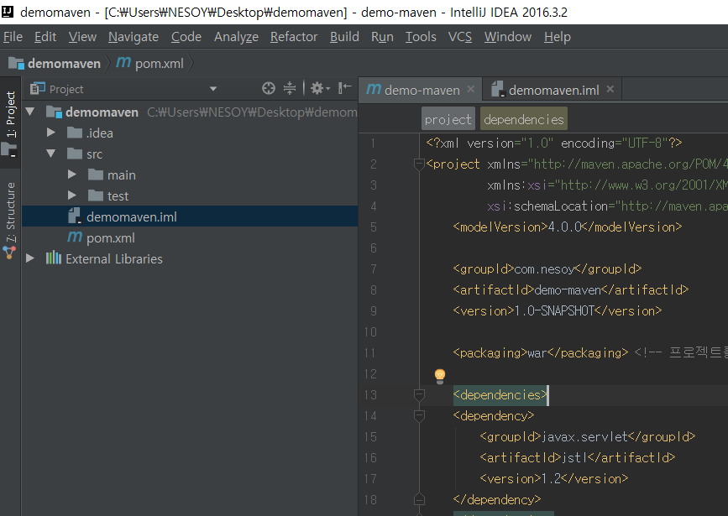
Task: Click the intention lightbulb icon
Action: tap(440, 375)
